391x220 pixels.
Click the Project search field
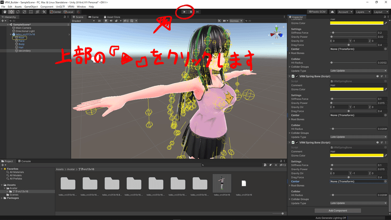click(231, 165)
